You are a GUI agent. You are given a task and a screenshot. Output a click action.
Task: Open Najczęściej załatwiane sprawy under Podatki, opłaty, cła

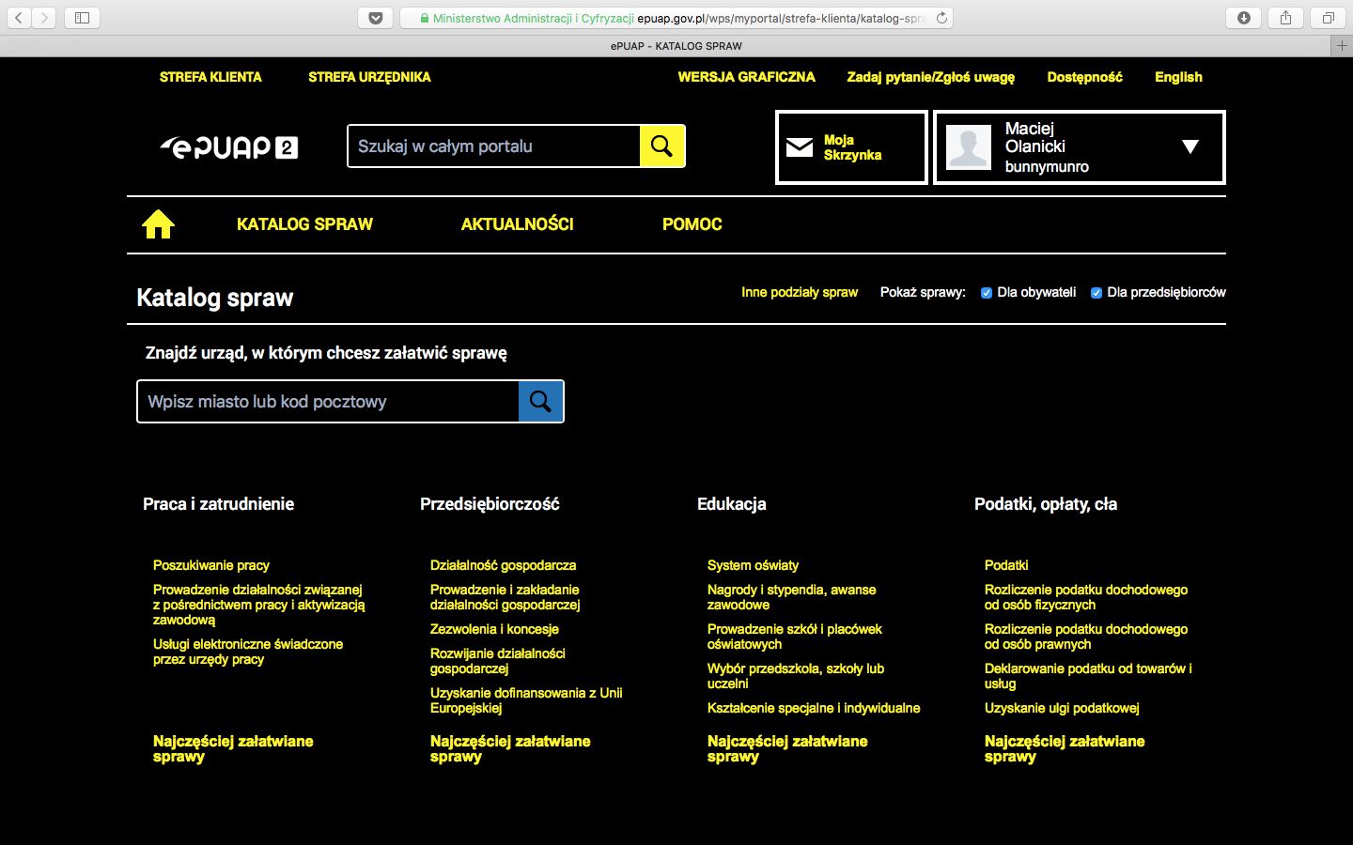click(x=1065, y=749)
